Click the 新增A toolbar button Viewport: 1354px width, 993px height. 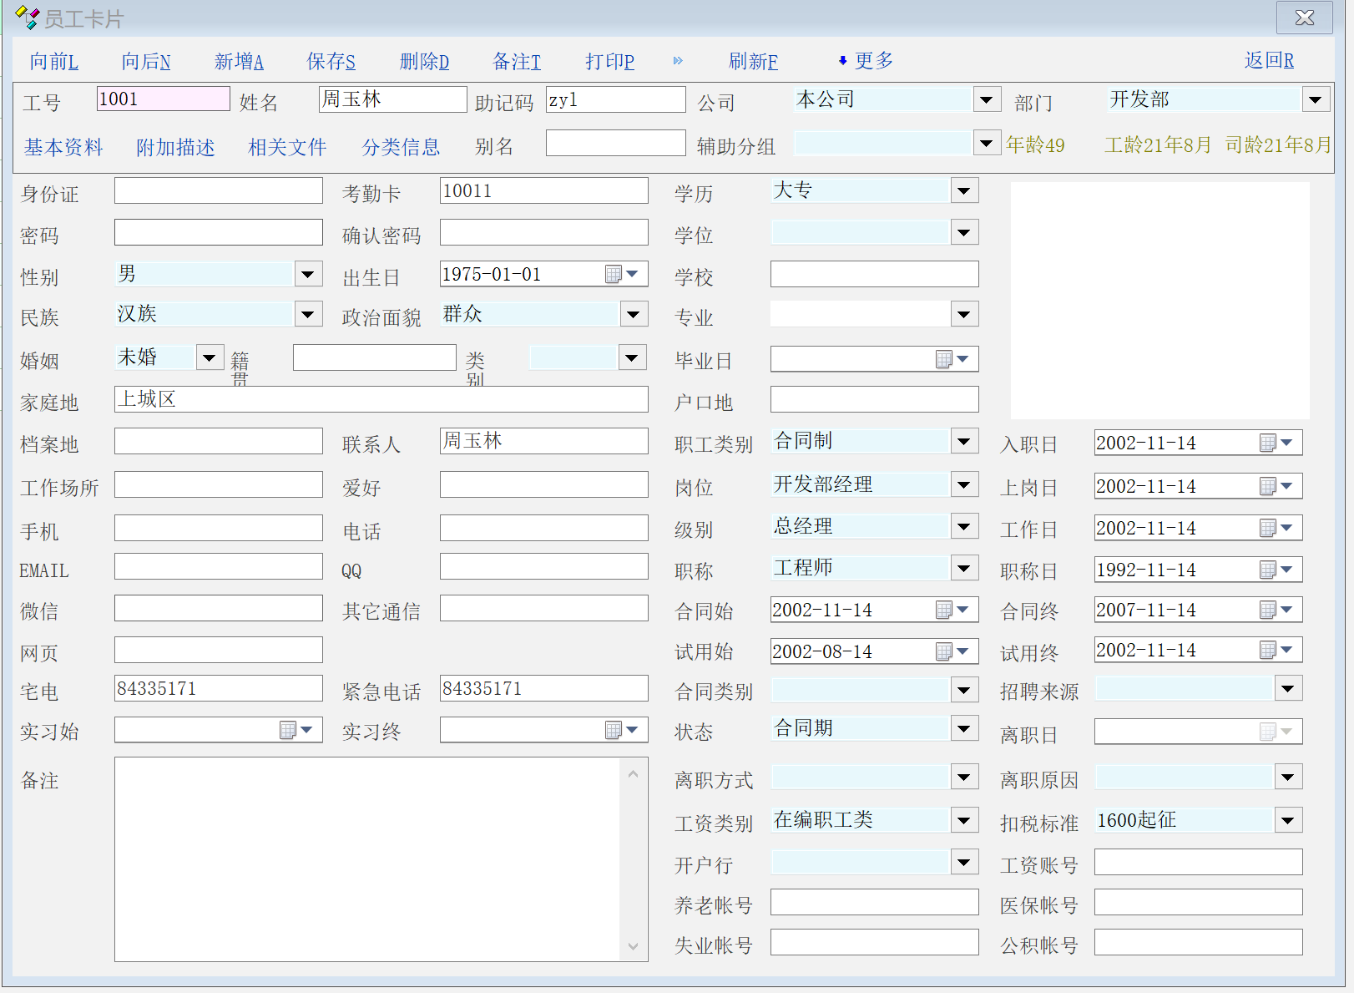239,62
